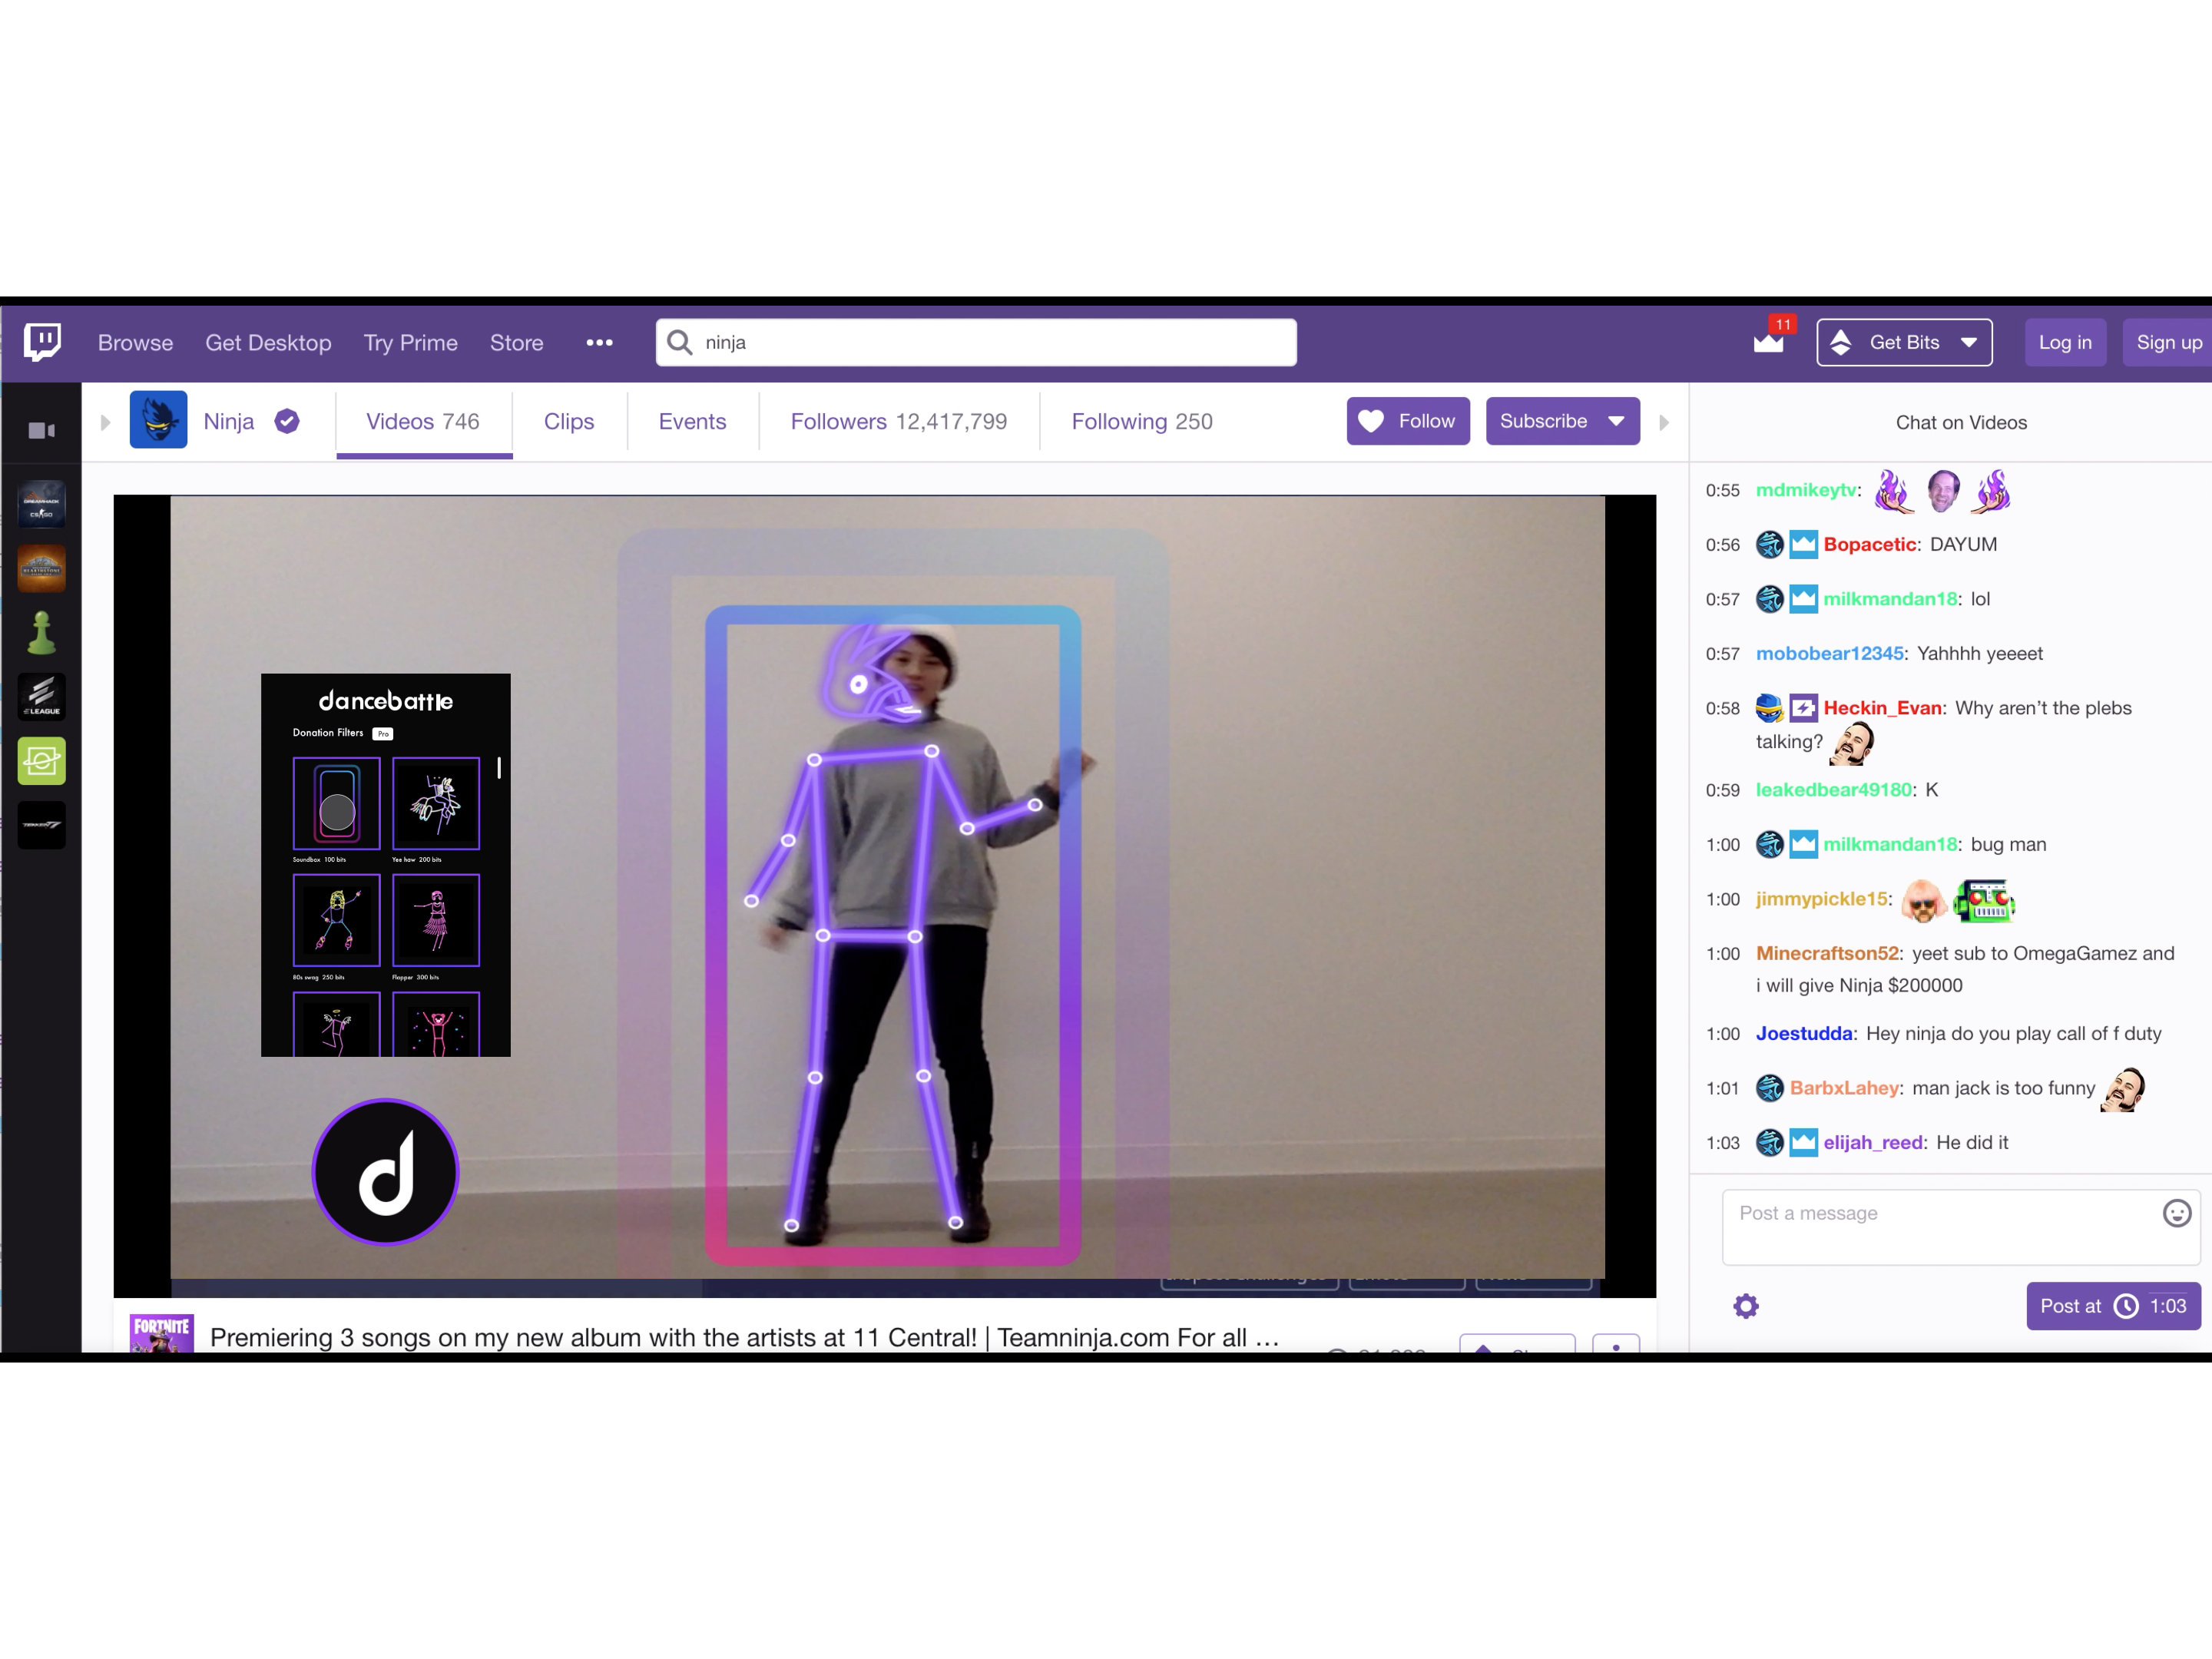Image resolution: width=2212 pixels, height=1659 pixels.
Task: Open the Subscribe dropdown arrow
Action: 1616,421
